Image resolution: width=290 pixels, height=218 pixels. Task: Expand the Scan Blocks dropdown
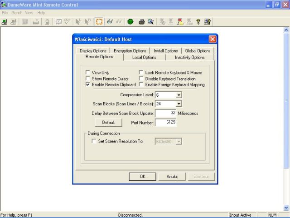point(179,104)
